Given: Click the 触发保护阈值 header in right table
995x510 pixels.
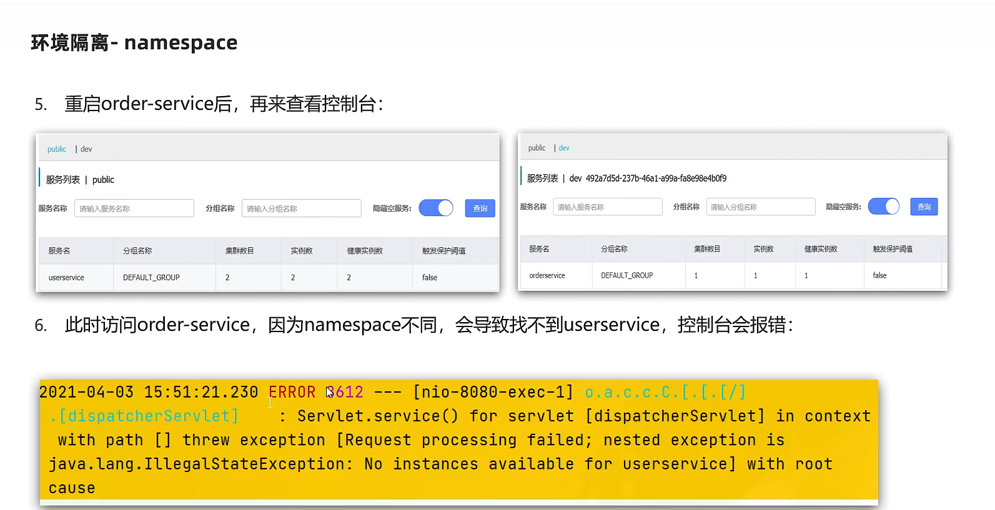Looking at the screenshot, I should click(893, 249).
